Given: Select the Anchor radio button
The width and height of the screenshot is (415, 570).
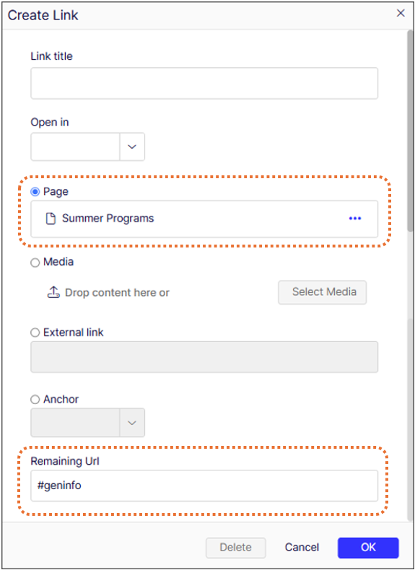Looking at the screenshot, I should 35,400.
